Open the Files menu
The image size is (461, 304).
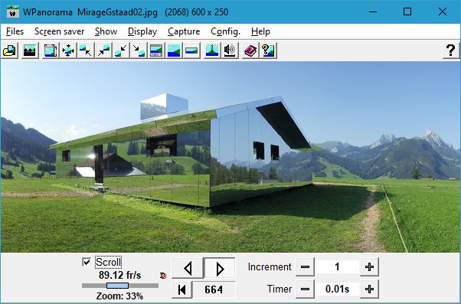click(15, 31)
